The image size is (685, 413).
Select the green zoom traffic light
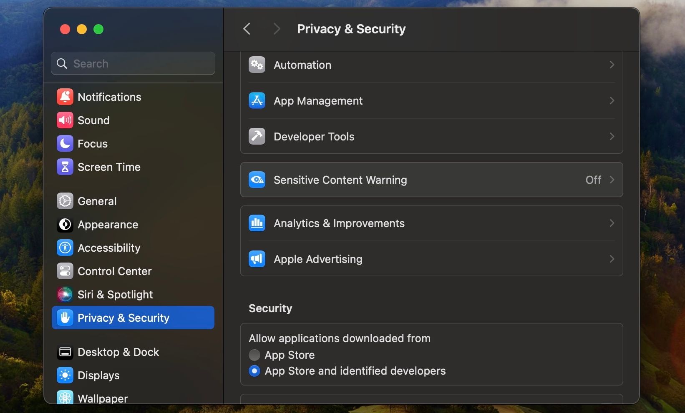pos(98,29)
